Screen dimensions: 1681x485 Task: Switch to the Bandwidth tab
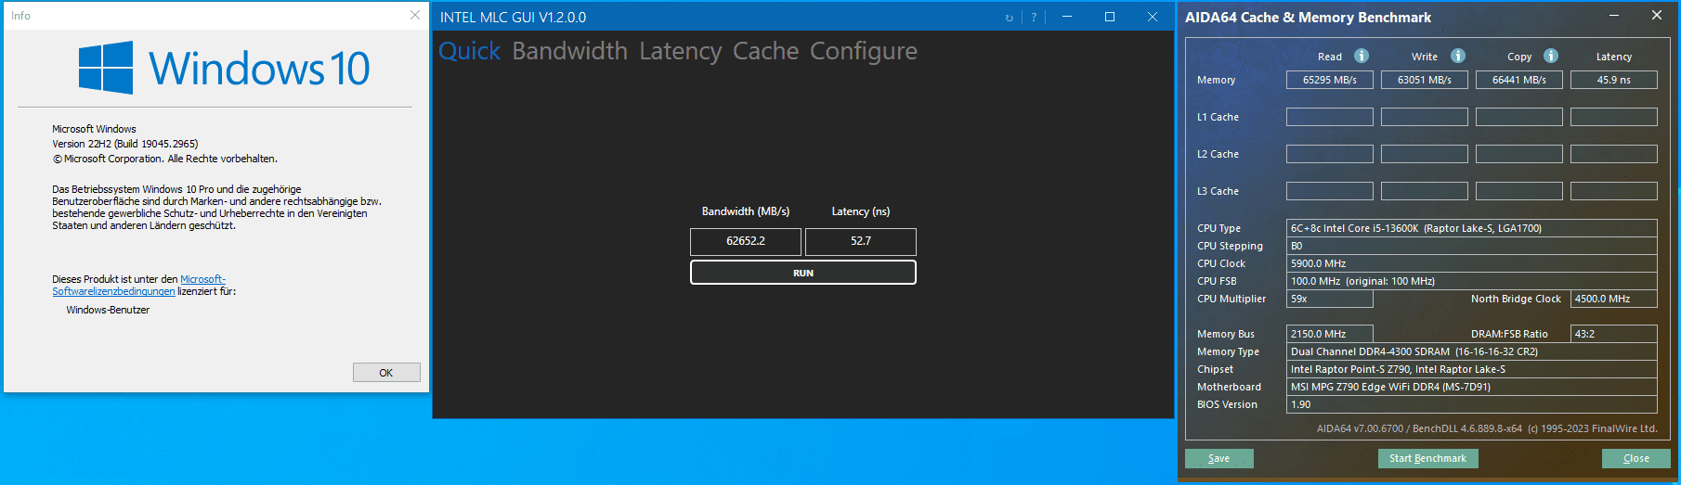pos(569,51)
